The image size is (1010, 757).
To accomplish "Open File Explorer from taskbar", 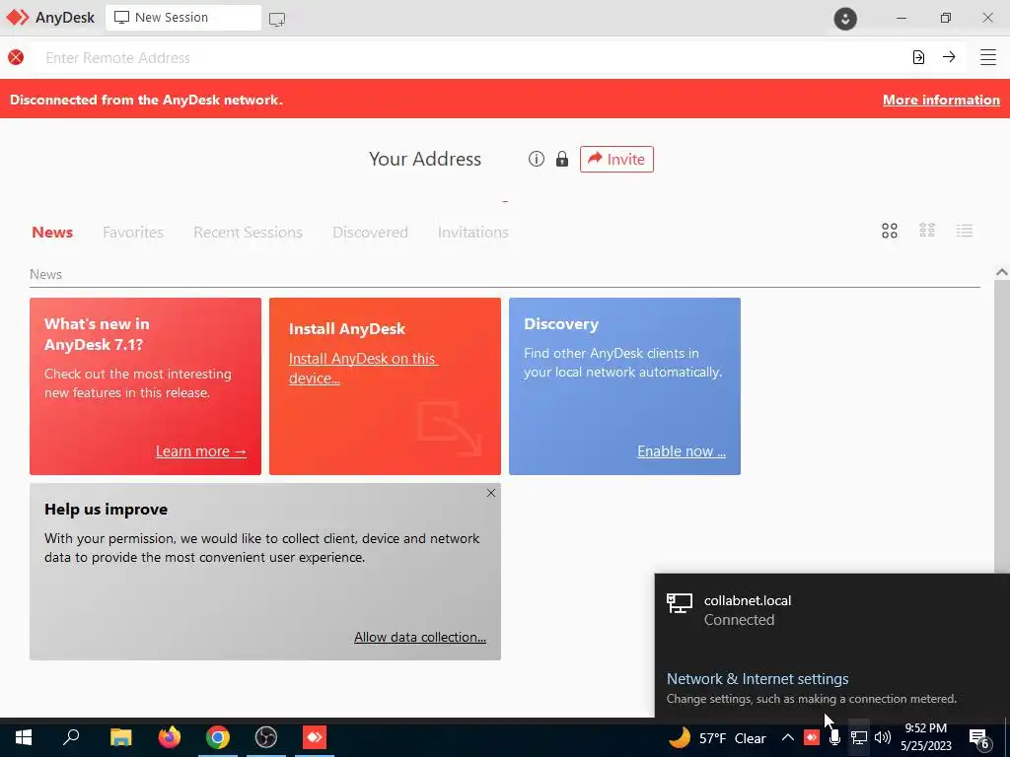I will (120, 737).
